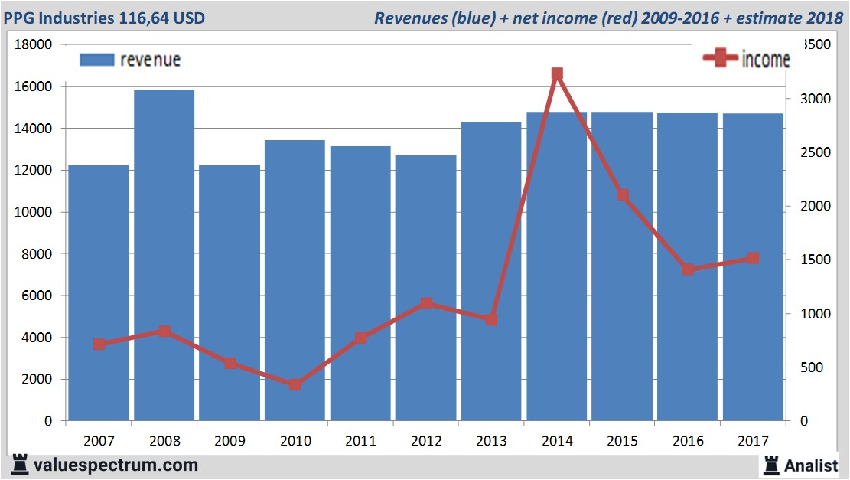Click the 2013 income data point

pyautogui.click(x=492, y=319)
